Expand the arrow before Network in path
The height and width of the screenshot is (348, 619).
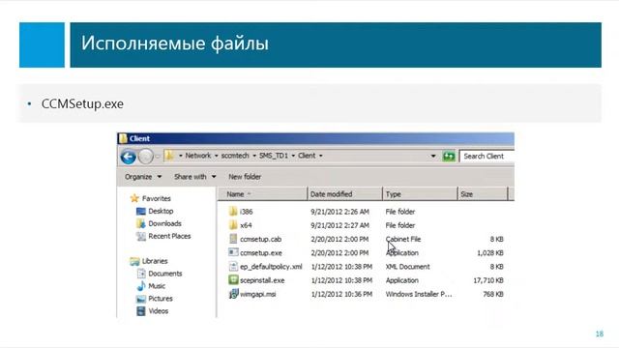[181, 156]
